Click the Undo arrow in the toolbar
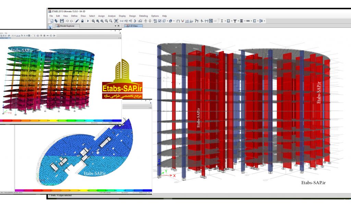 pyautogui.click(x=67, y=21)
